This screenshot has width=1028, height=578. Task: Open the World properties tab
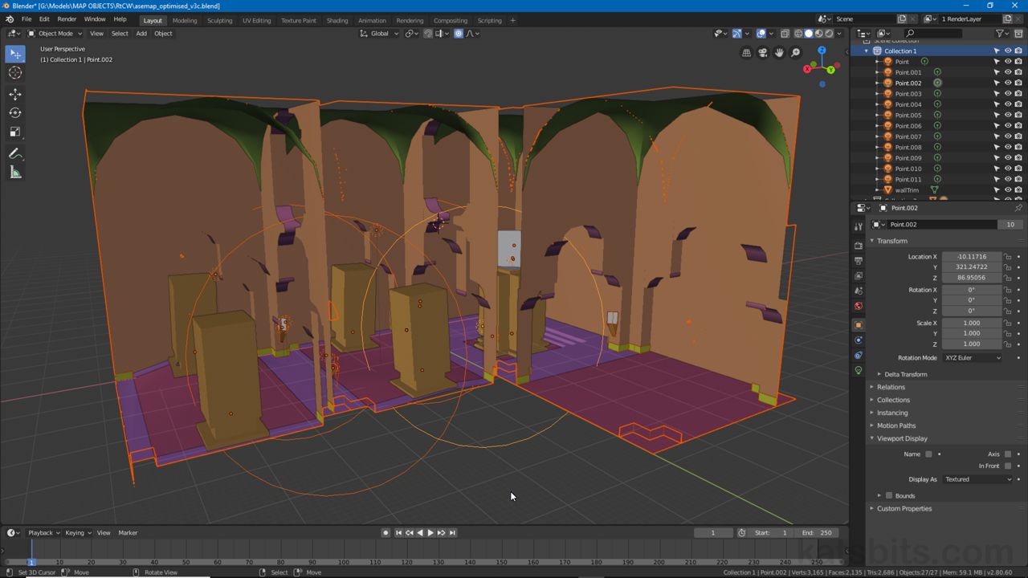tap(859, 306)
